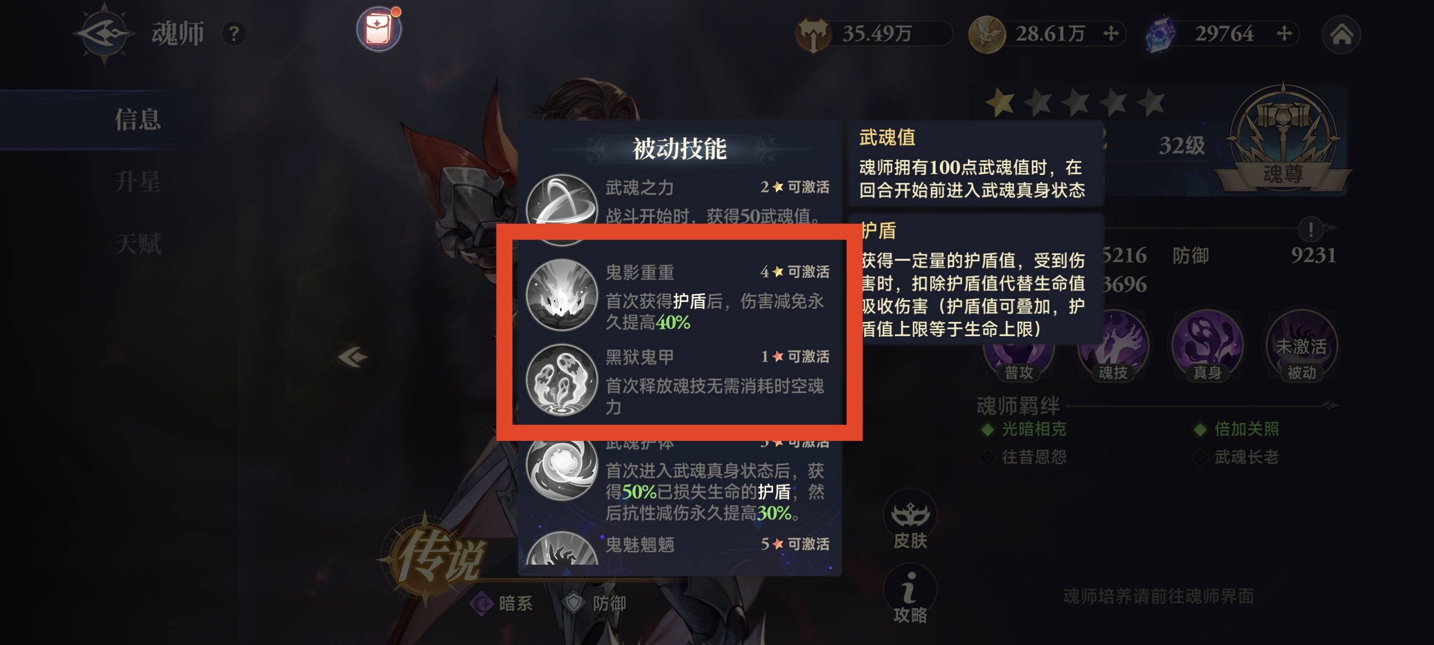The width and height of the screenshot is (1434, 645).
Task: Open the 攻略 info icon
Action: click(x=909, y=594)
